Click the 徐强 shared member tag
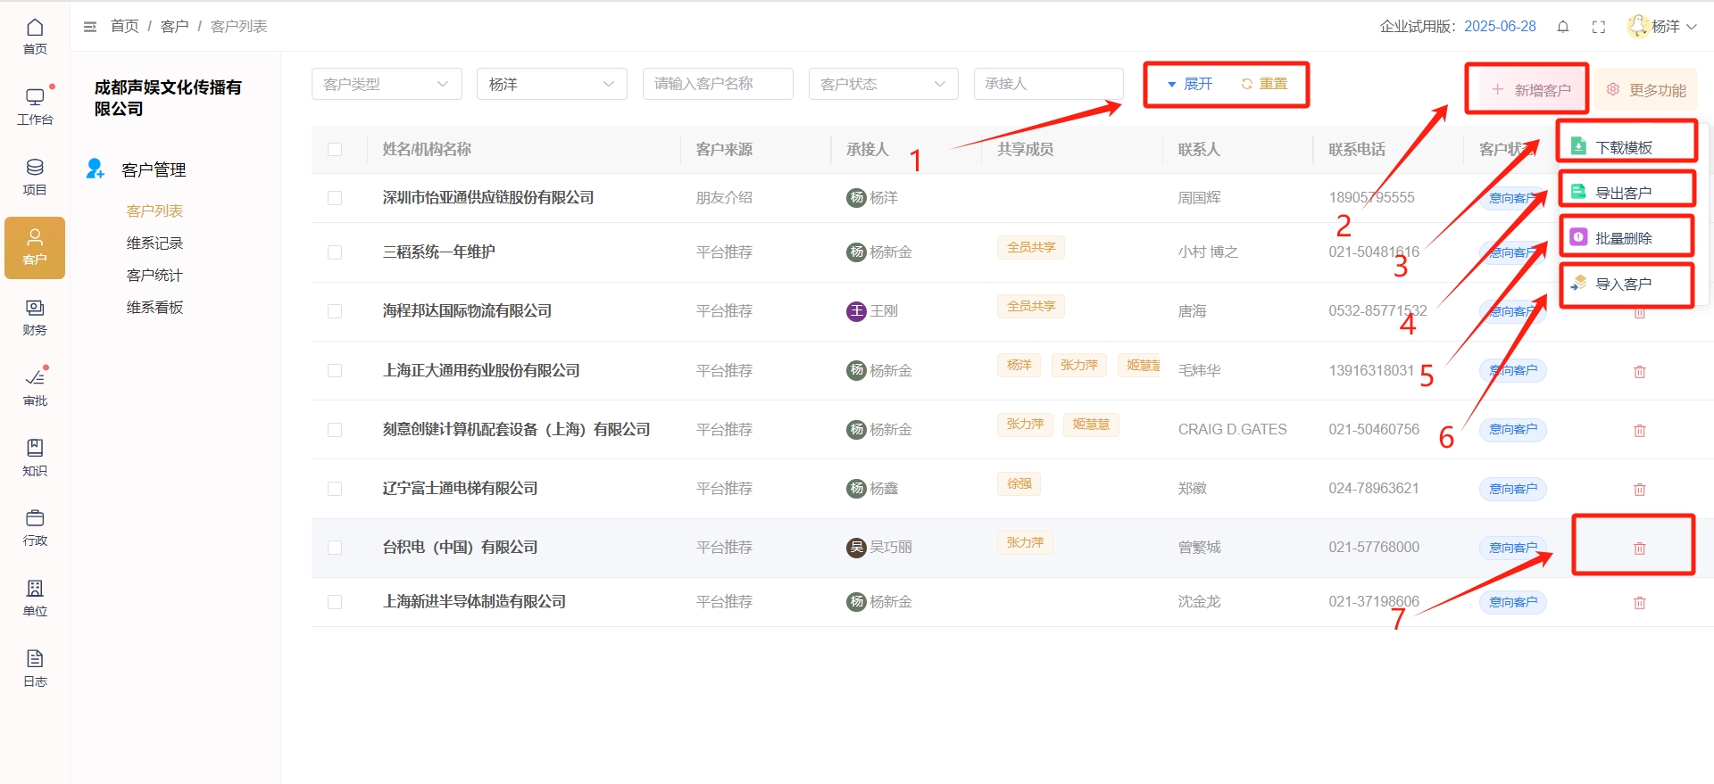 [x=1019, y=483]
